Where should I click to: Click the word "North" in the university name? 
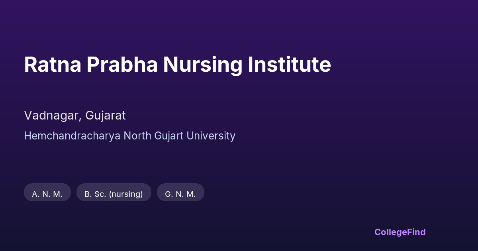pos(137,136)
